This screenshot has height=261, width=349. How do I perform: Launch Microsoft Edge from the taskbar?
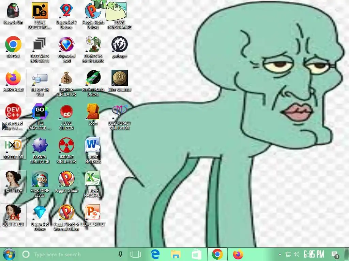click(155, 254)
